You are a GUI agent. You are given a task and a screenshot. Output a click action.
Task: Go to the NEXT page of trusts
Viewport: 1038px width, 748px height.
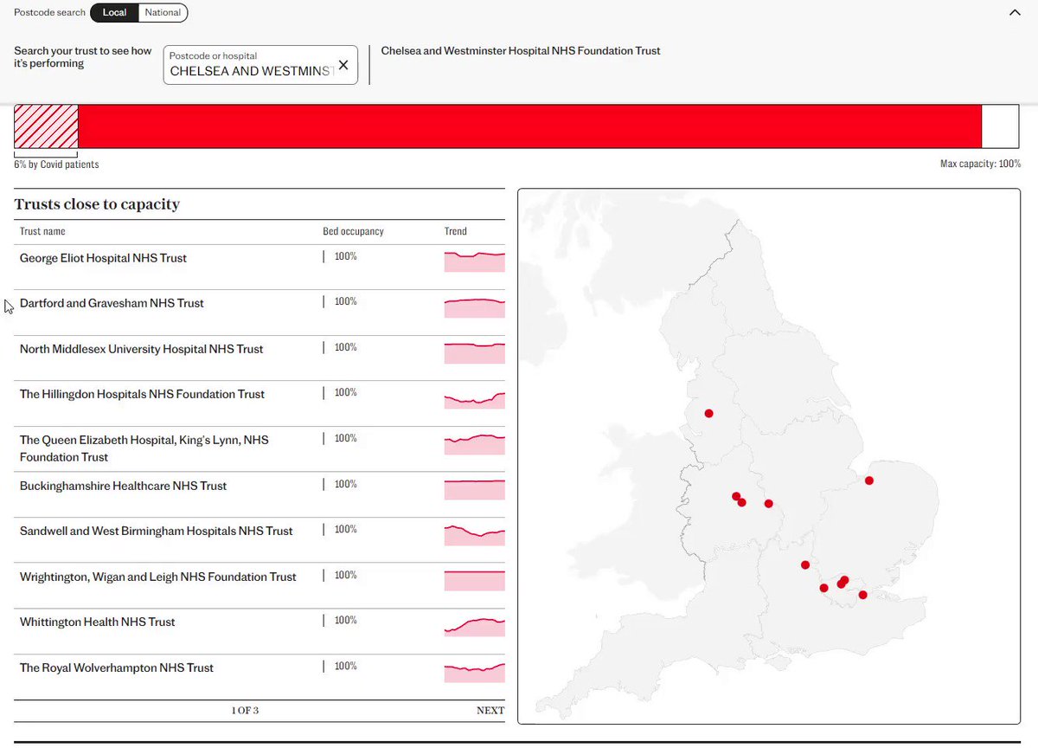tap(490, 710)
